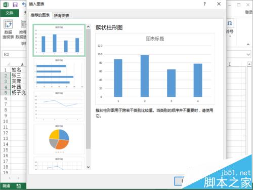This screenshot has width=253, height=190.
Task: Click the 登录 sign-in link
Action: coord(249,12)
